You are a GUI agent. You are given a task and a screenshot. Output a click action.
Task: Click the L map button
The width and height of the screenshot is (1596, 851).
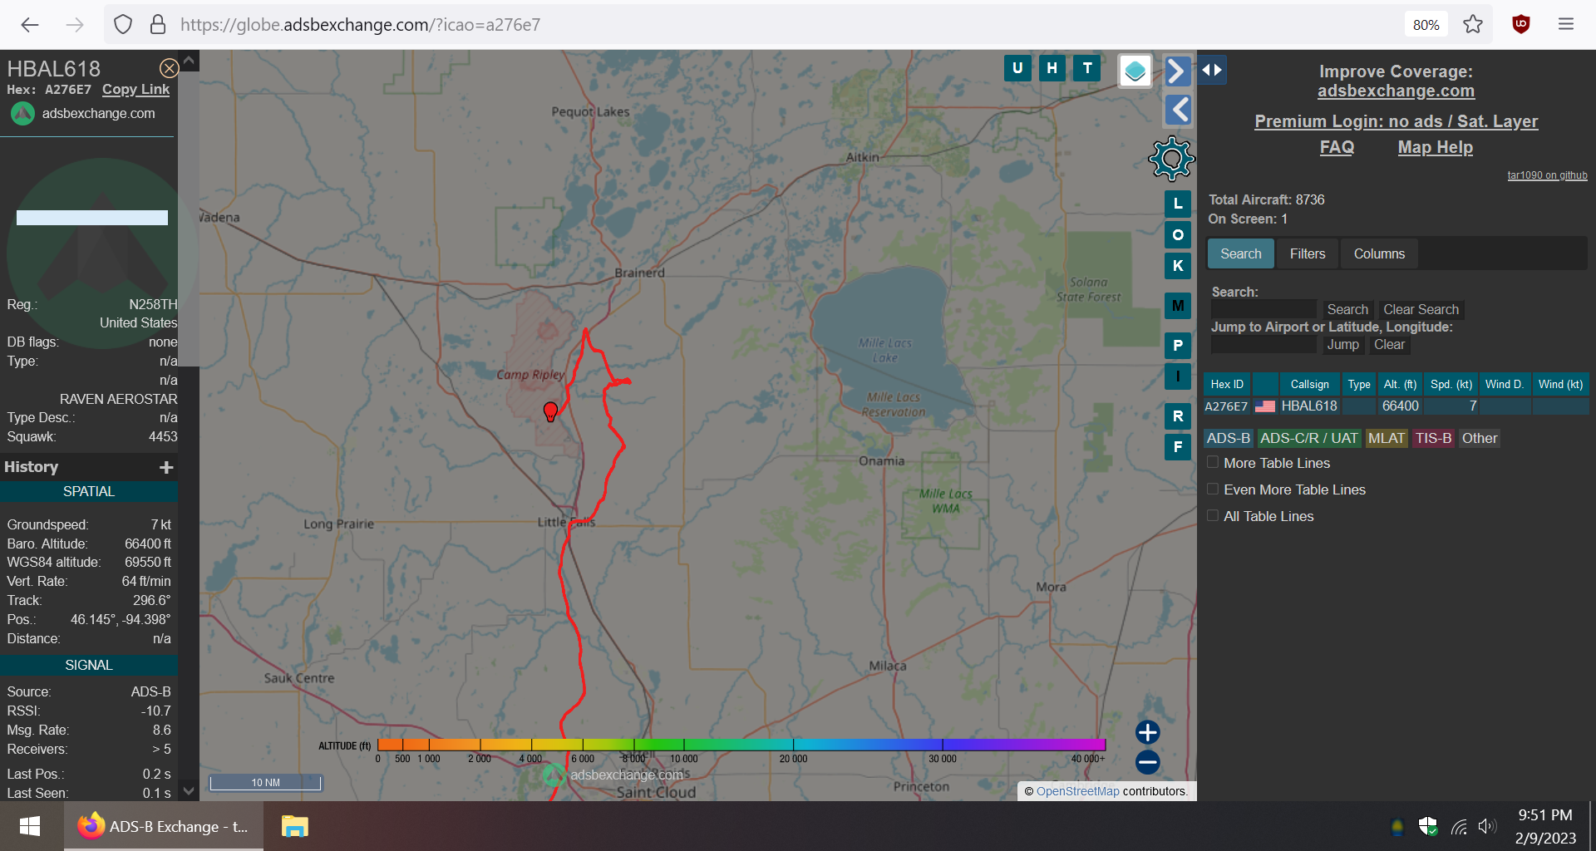point(1178,204)
